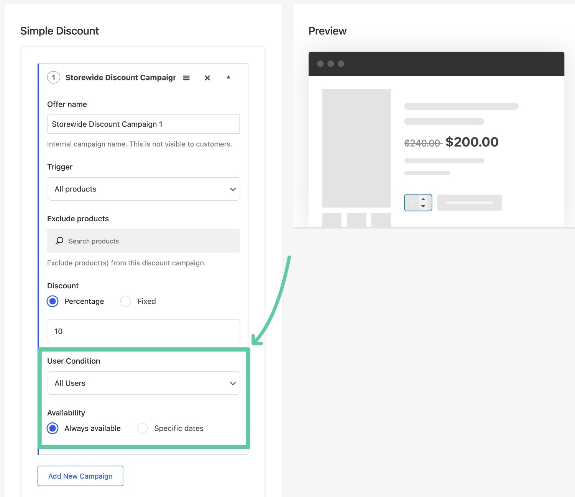The height and width of the screenshot is (497, 575).
Task: Click the Internal campaign name helper text
Action: pos(140,144)
